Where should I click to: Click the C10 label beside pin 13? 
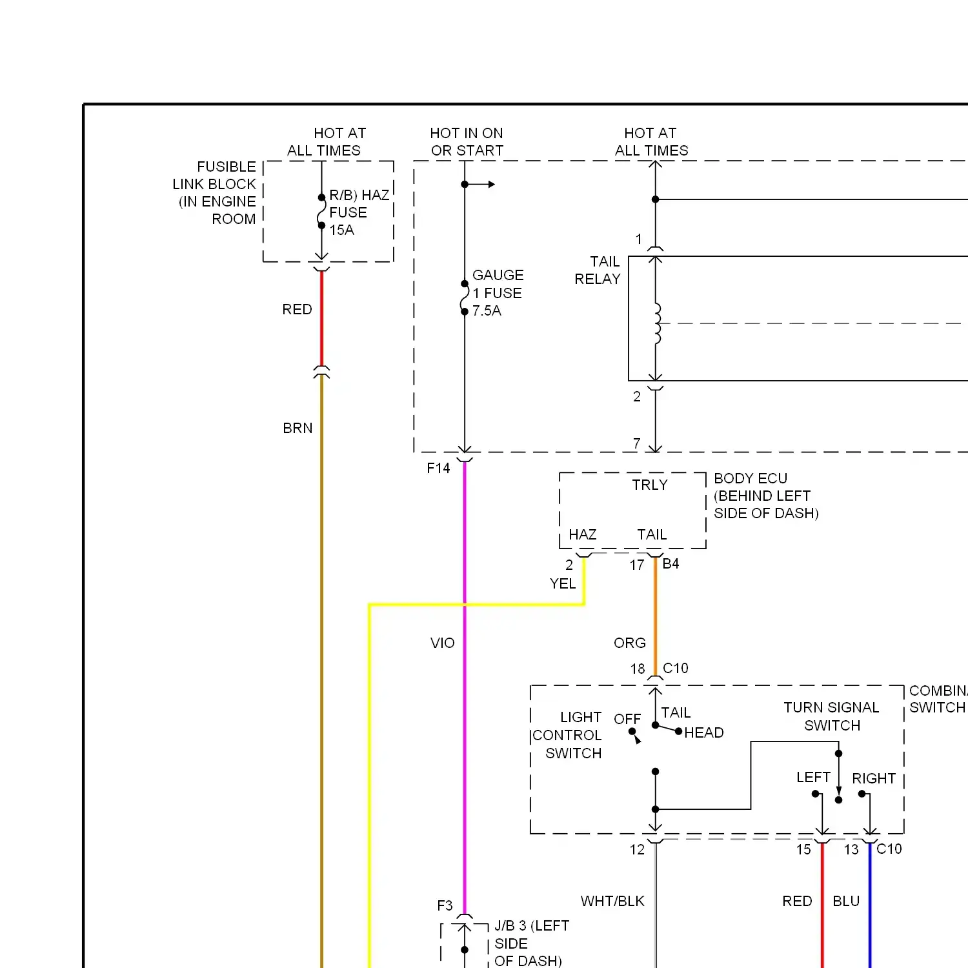(889, 849)
